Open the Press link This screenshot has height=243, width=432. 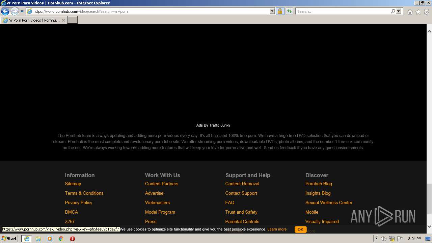point(151,221)
